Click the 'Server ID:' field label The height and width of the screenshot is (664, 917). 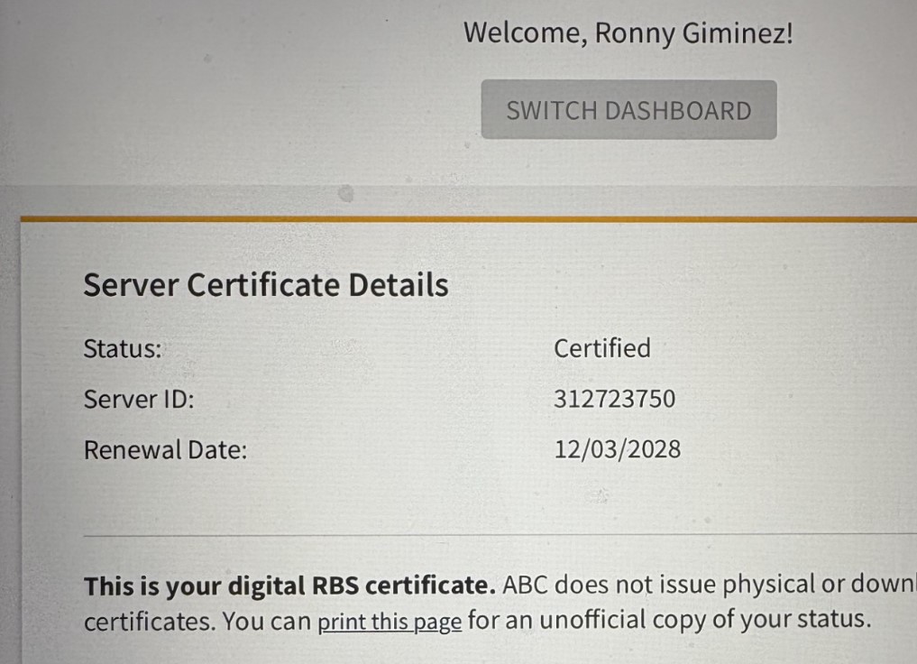(x=138, y=399)
